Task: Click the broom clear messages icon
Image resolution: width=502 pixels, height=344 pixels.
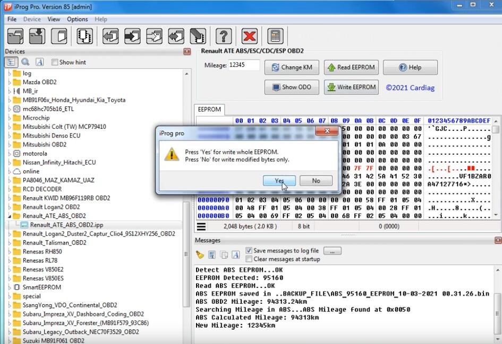Action: click(200, 254)
